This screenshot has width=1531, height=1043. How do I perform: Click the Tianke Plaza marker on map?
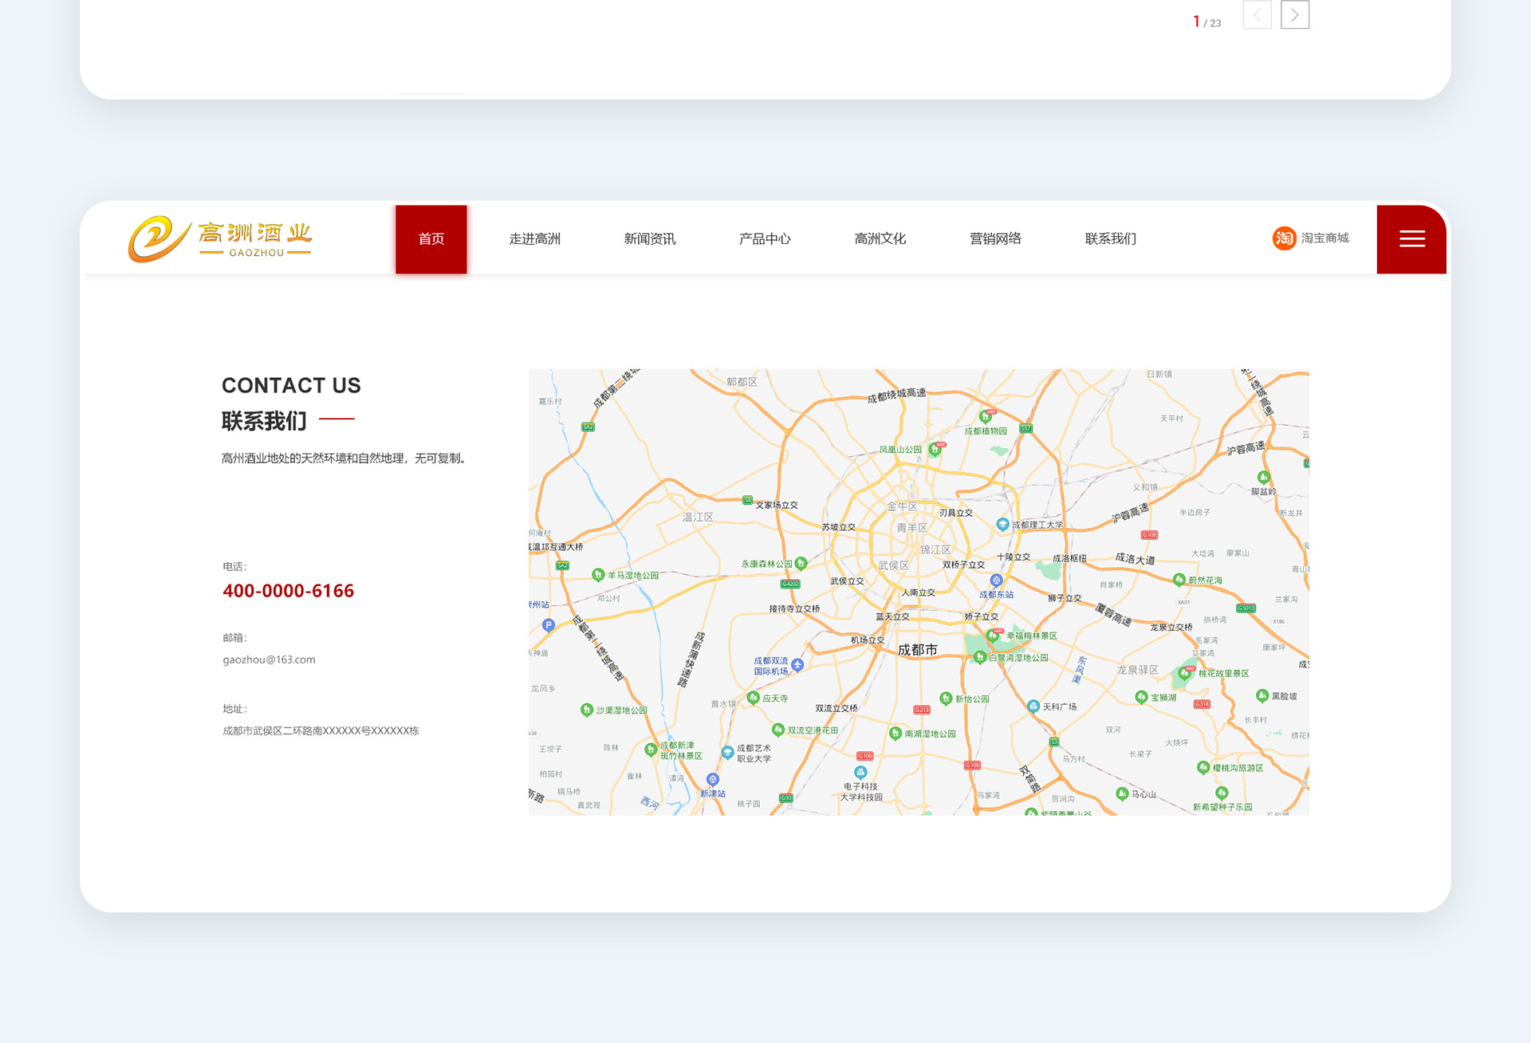[1033, 706]
